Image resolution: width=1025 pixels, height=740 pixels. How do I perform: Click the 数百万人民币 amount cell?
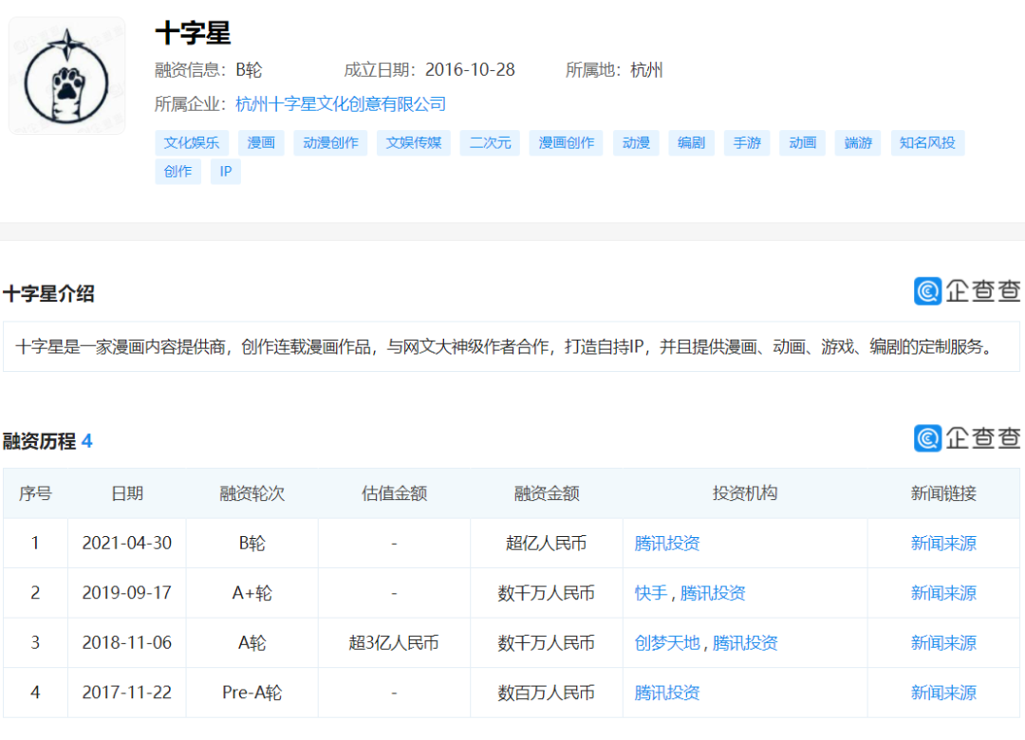tap(547, 693)
